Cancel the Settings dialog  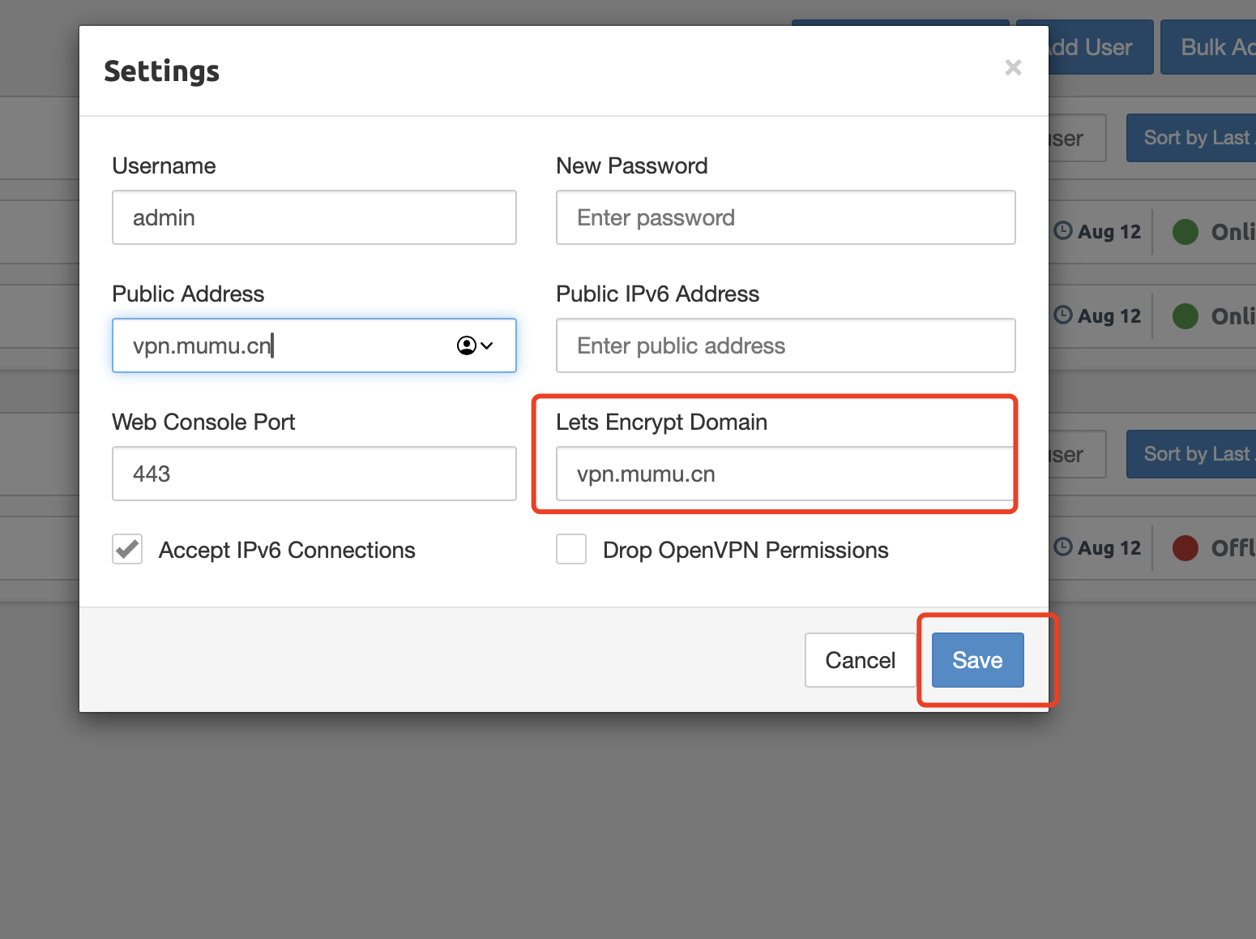tap(861, 660)
